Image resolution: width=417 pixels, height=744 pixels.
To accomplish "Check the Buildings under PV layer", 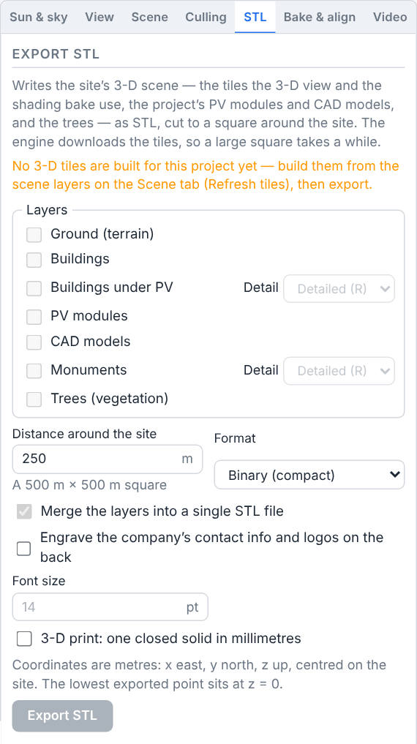I will point(34,288).
